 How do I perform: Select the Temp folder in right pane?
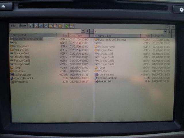coord(100,68)
